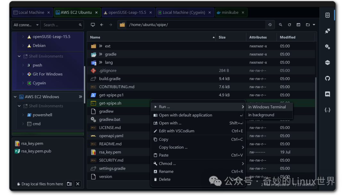
Task: Open the Discord icon in right sidebar
Action: 327,94
